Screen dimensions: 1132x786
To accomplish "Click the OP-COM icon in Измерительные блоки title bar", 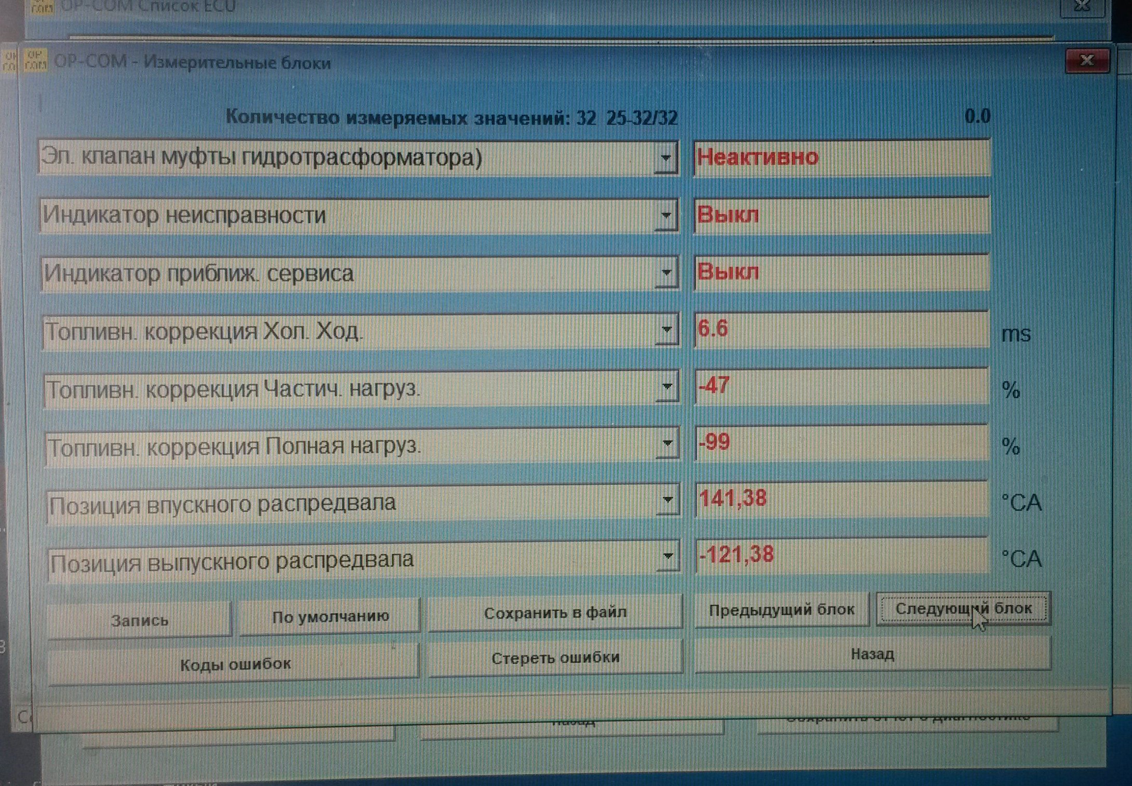I will point(35,60).
